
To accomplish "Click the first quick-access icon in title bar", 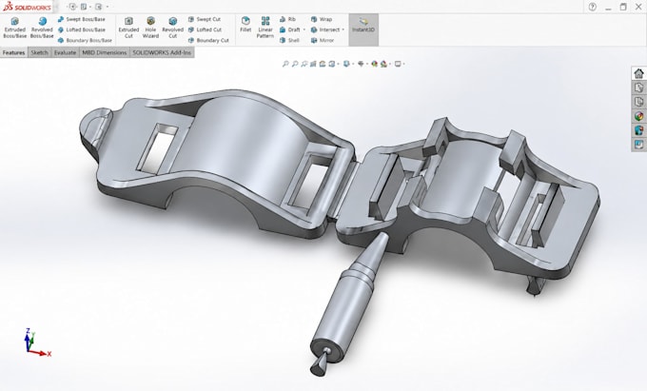I will point(72,7).
